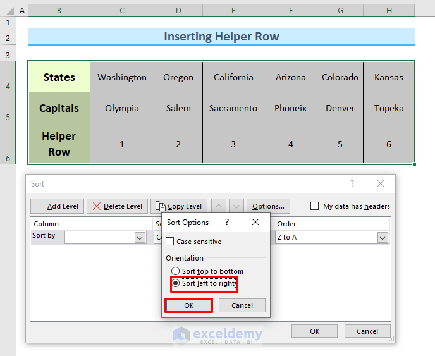This screenshot has width=435, height=356.
Task: Close the Sort dialog with X
Action: pyautogui.click(x=381, y=183)
